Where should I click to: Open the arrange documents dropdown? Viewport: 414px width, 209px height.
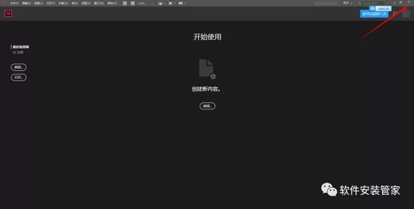182,3
